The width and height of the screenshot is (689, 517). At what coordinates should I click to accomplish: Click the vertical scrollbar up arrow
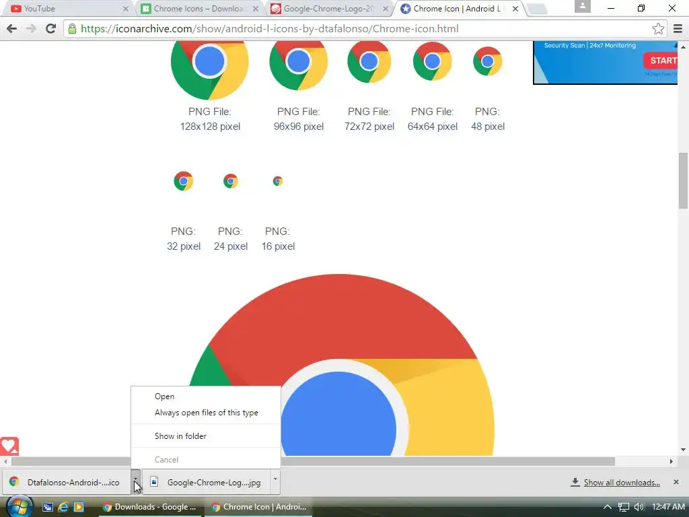tap(683, 46)
